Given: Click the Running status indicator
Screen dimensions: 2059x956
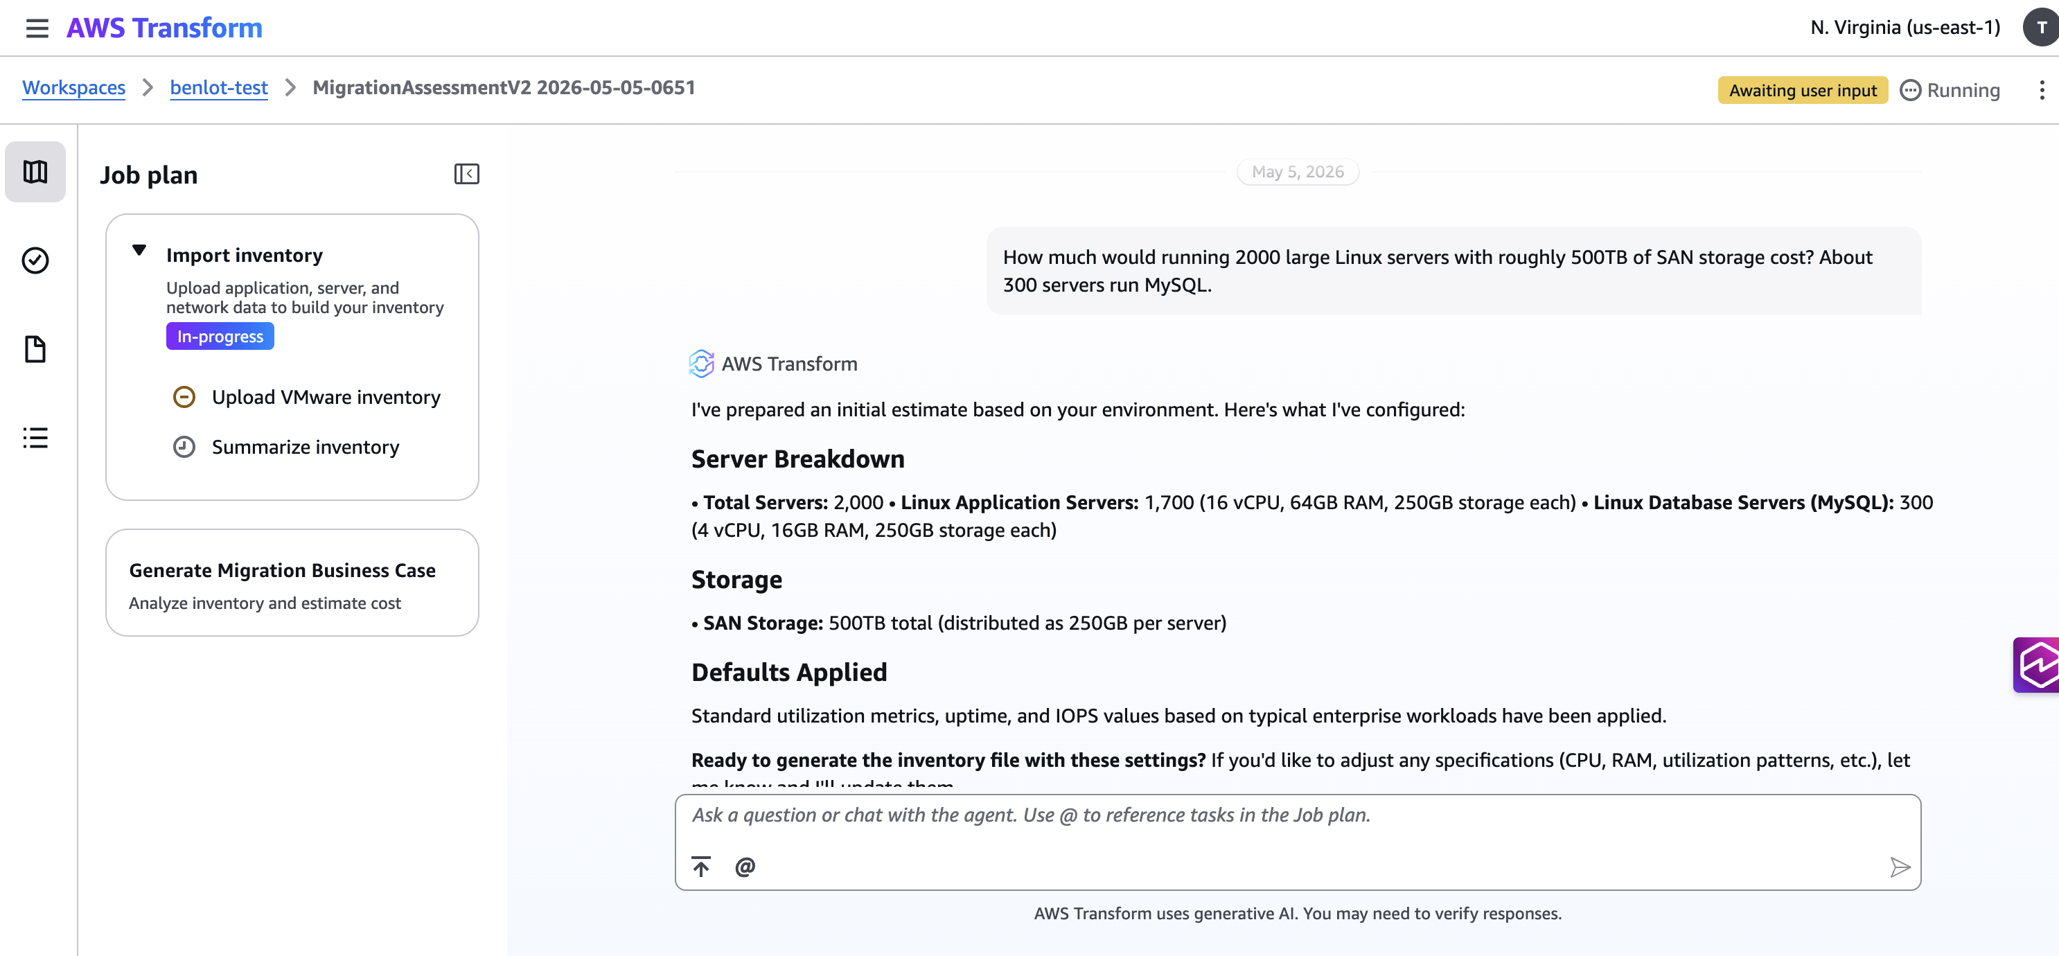Looking at the screenshot, I should pyautogui.click(x=1950, y=90).
